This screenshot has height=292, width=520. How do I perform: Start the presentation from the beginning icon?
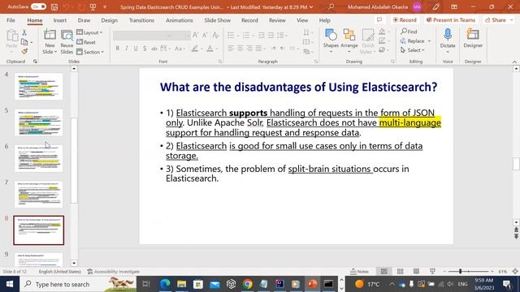[93, 6]
